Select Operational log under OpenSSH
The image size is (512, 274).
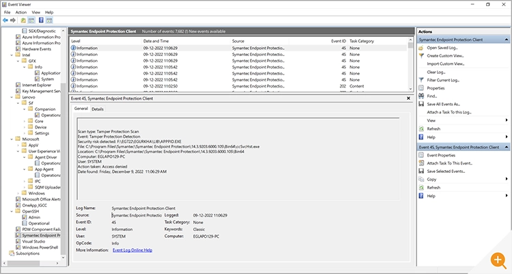[x=39, y=223]
